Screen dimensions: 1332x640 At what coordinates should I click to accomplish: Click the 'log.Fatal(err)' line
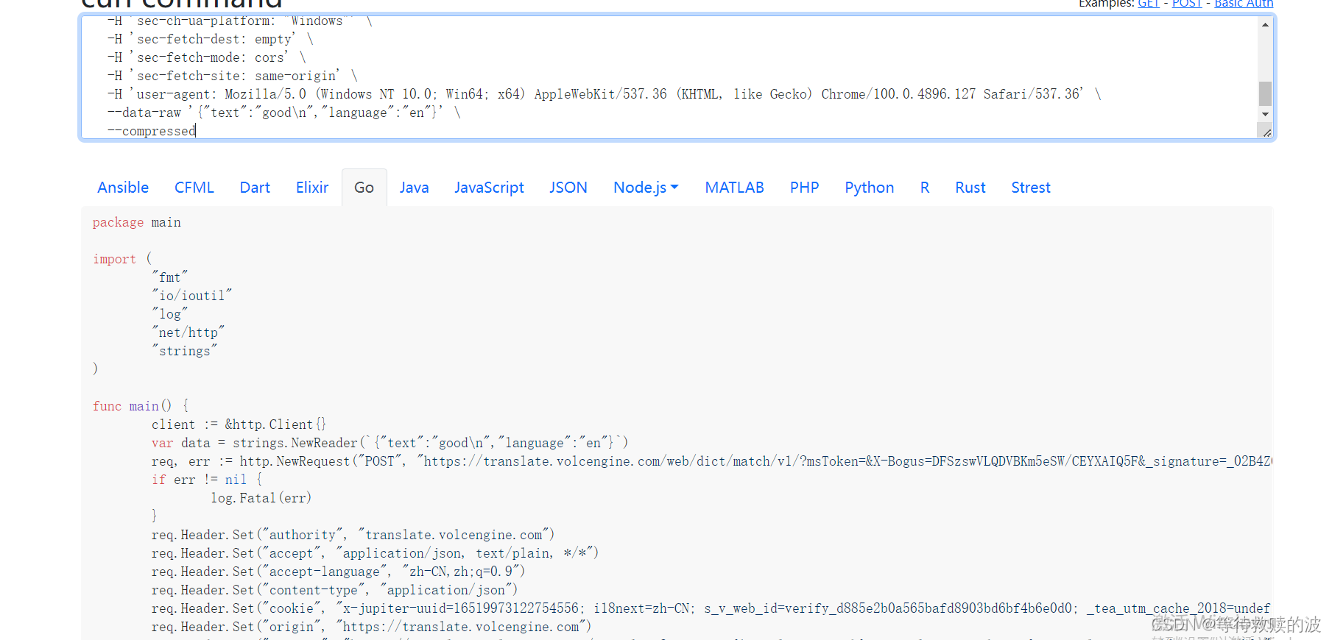click(x=261, y=498)
